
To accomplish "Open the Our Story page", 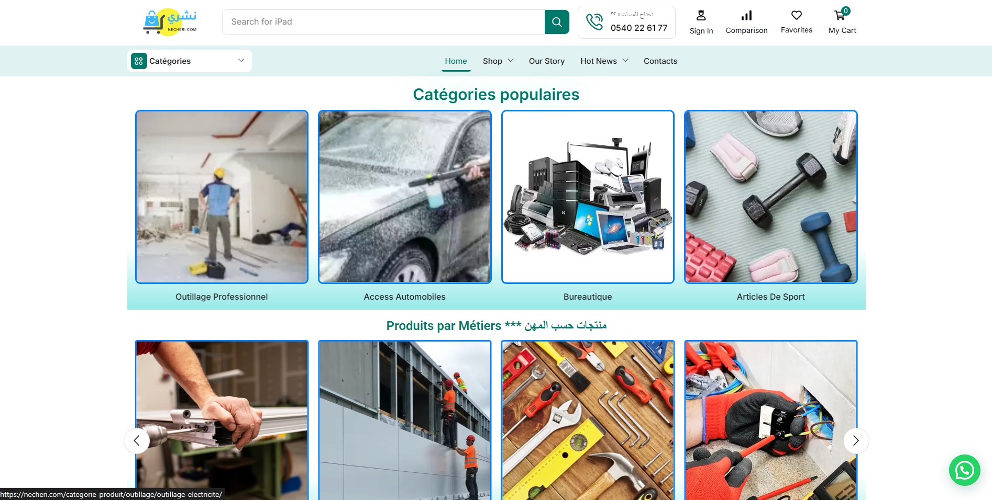I will pos(546,61).
